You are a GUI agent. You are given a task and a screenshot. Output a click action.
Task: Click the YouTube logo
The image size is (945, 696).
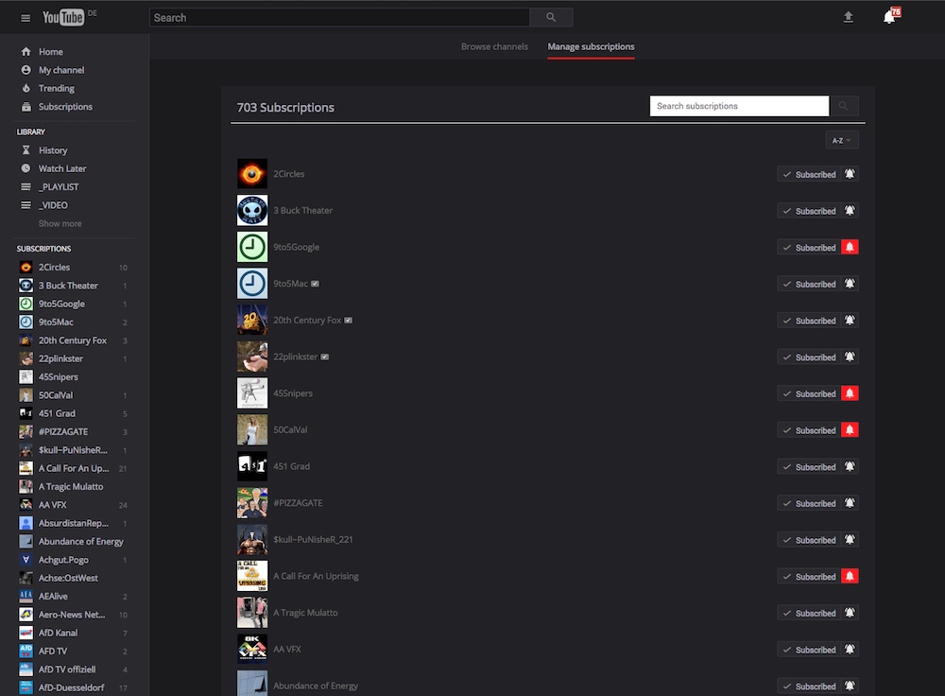click(x=63, y=17)
